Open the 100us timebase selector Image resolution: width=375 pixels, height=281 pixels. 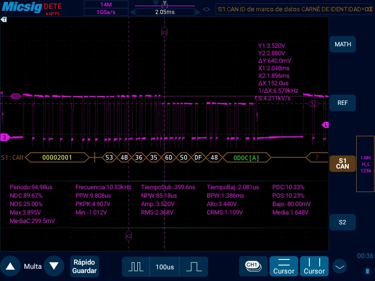click(x=165, y=266)
